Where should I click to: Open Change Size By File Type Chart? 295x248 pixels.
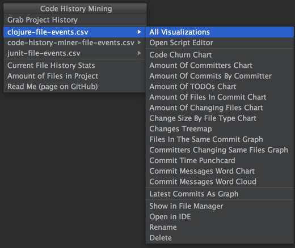220,118
